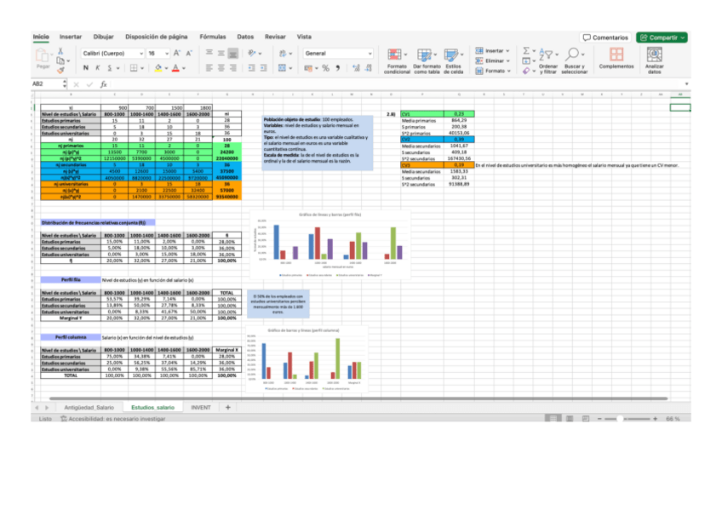Click the decrease indent icon

click(x=251, y=67)
